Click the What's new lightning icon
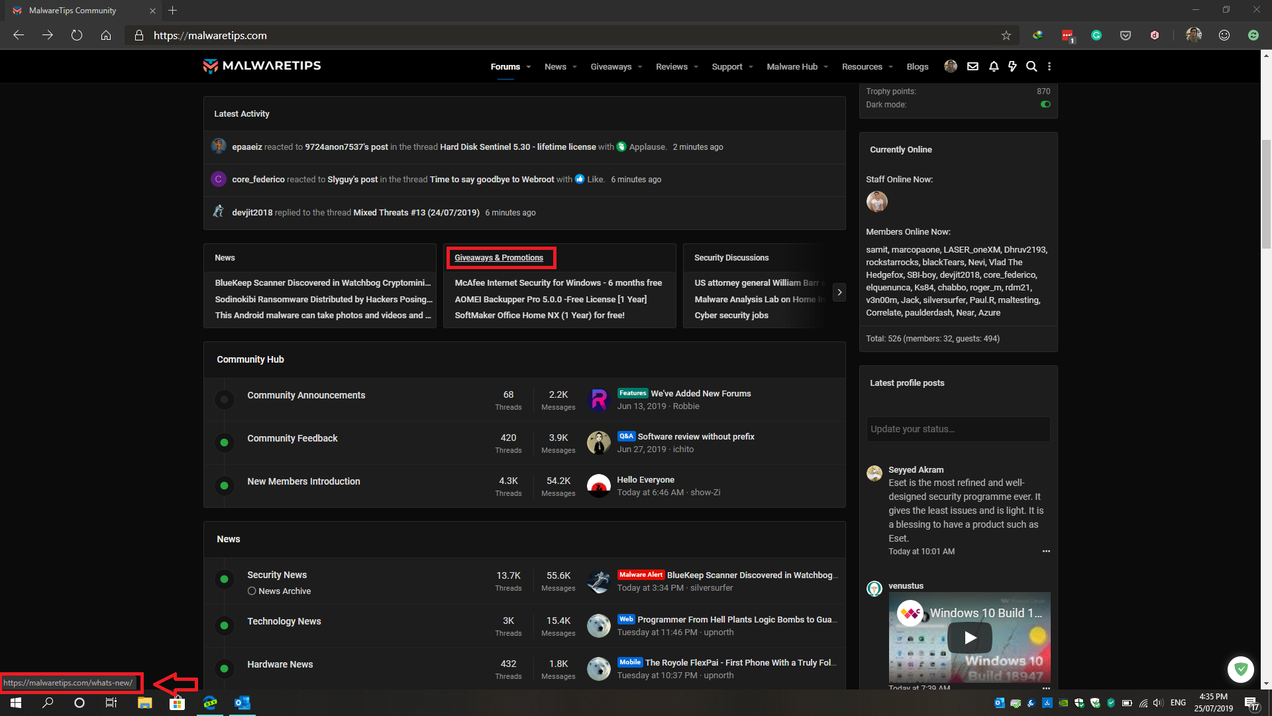The height and width of the screenshot is (716, 1272). tap(1012, 66)
